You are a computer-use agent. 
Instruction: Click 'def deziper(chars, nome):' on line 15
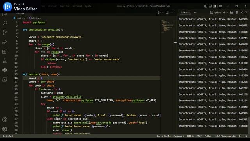41,74
